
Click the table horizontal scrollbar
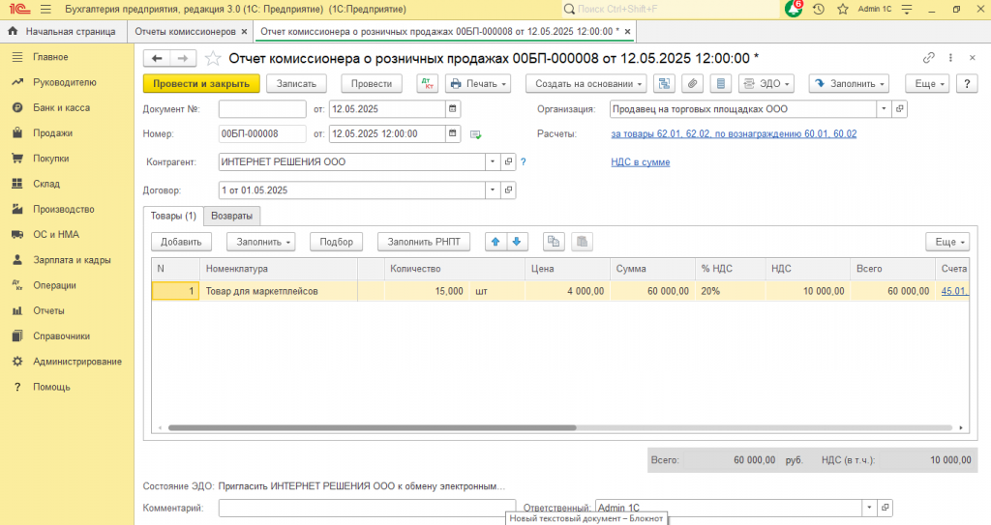(373, 427)
